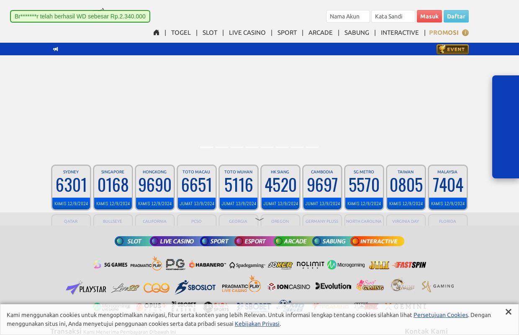Select the SPORT category pill
The image size is (519, 335).
(x=217, y=241)
